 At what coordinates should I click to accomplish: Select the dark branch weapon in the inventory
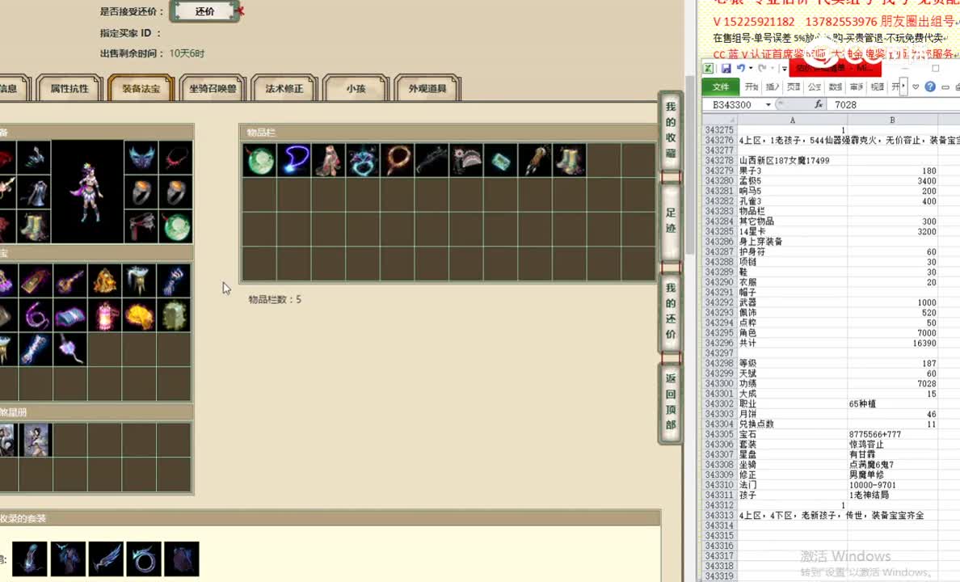[x=432, y=161]
